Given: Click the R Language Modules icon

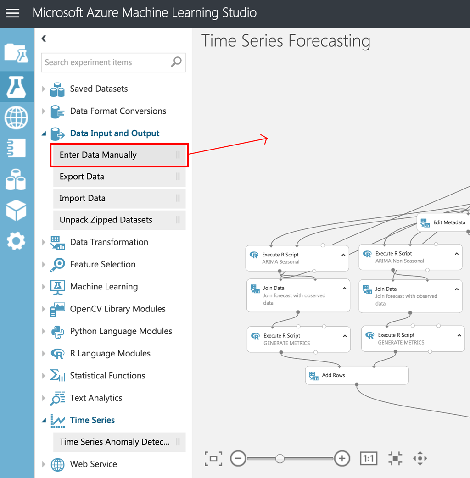Looking at the screenshot, I should coord(58,354).
